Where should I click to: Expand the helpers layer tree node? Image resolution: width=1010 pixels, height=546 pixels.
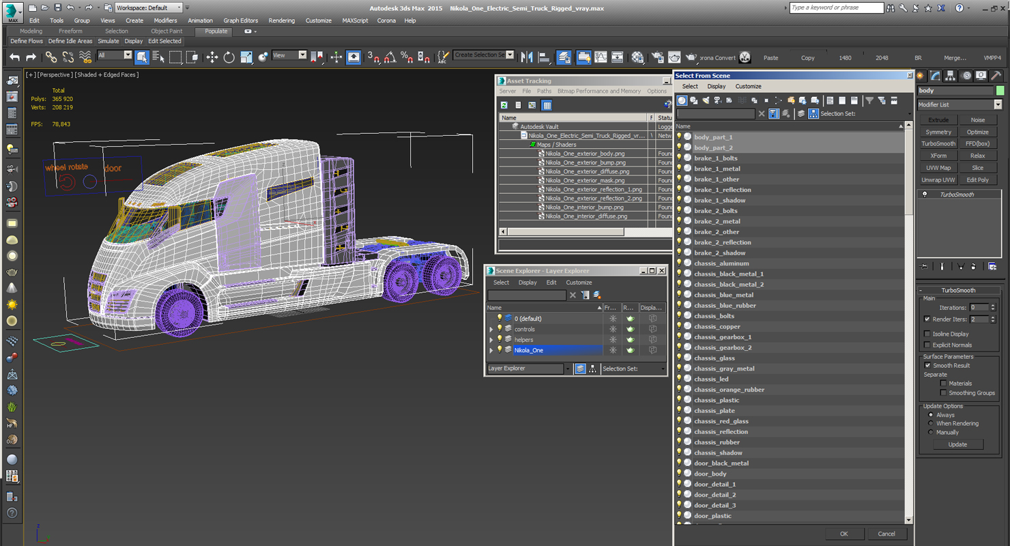click(491, 340)
